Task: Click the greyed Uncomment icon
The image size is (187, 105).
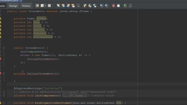Action: pyautogui.click(x=130, y=6)
